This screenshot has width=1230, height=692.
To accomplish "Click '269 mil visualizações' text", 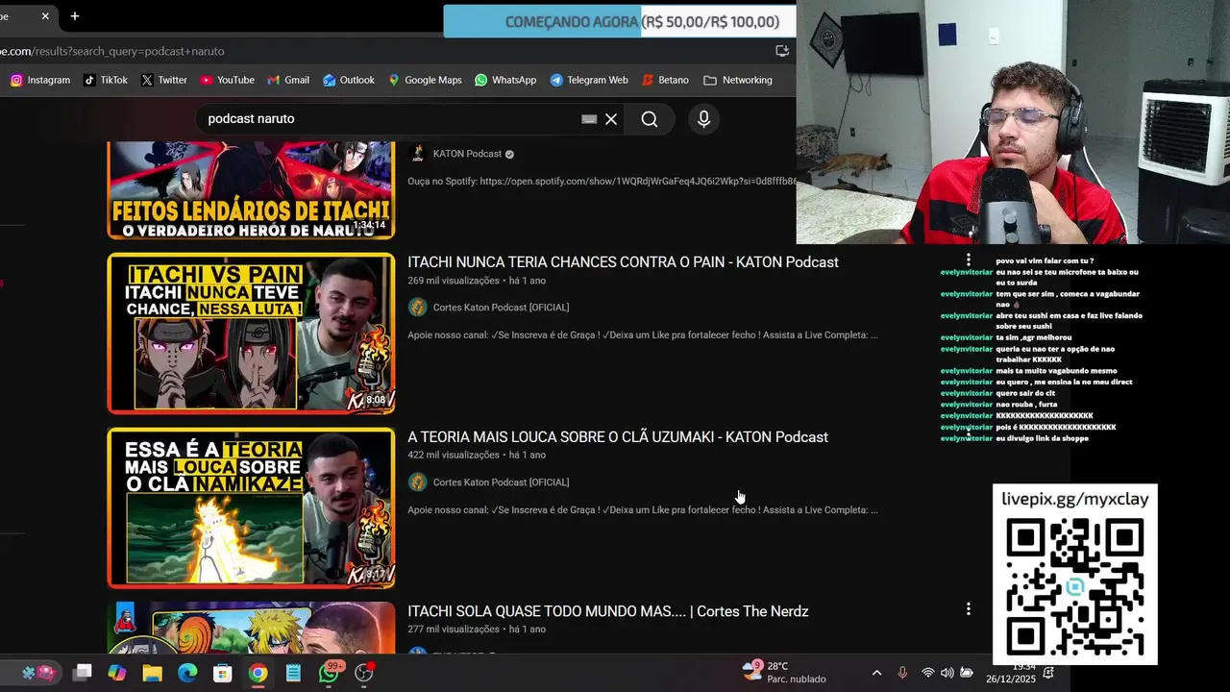I will (x=454, y=281).
